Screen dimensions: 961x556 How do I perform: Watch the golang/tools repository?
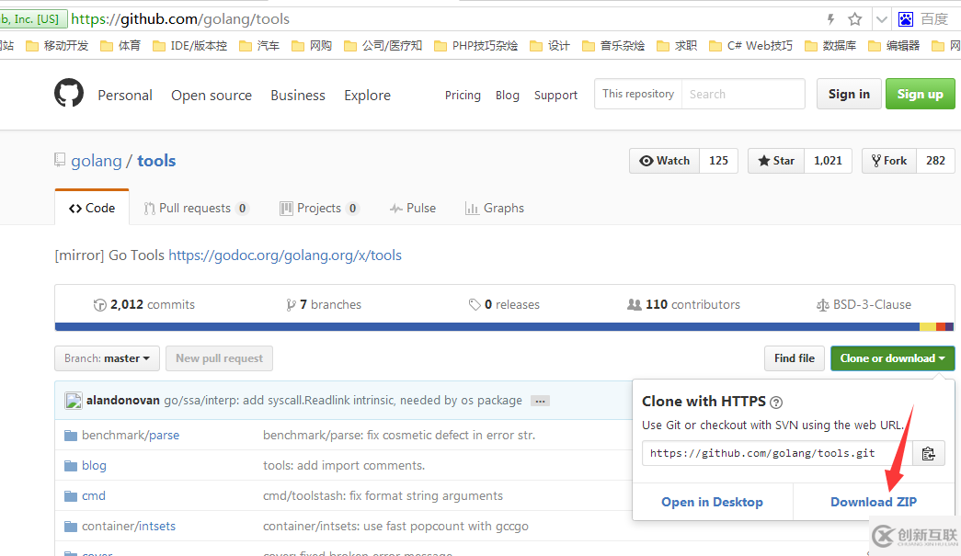coord(664,161)
